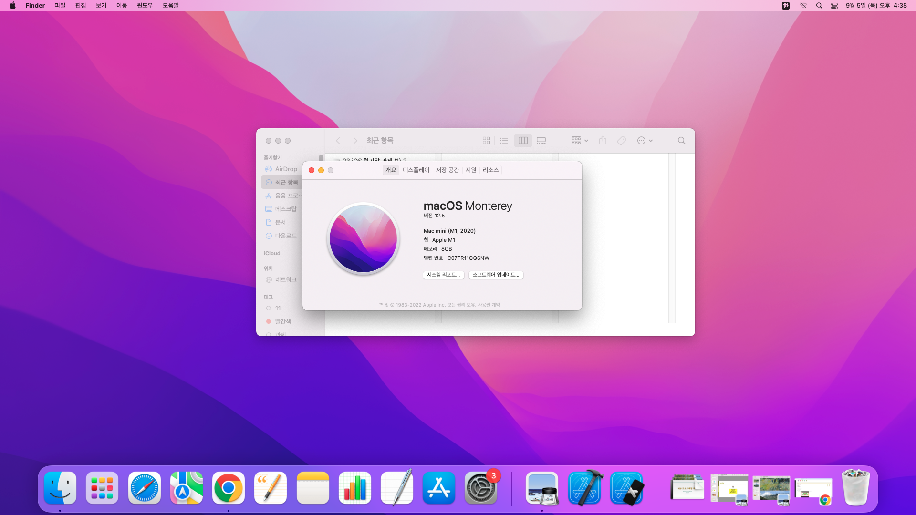Switch to the 저장 공간 tab
The image size is (916, 515).
[448, 170]
